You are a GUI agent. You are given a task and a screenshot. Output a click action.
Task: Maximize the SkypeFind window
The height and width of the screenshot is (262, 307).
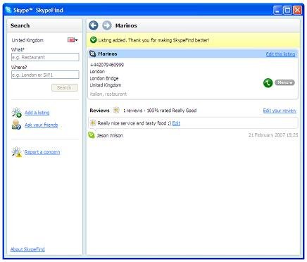287,10
